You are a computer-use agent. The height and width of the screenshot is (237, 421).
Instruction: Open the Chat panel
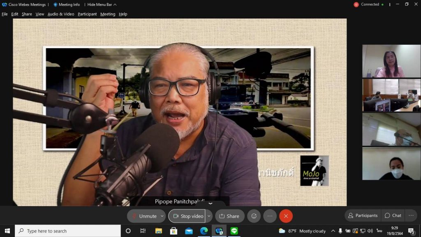click(393, 216)
